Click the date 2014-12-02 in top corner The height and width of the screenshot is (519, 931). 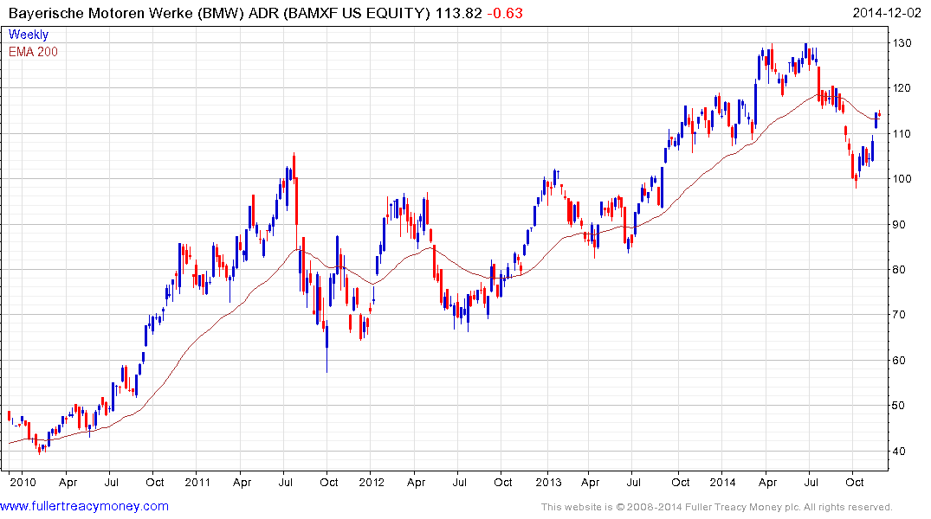[887, 13]
